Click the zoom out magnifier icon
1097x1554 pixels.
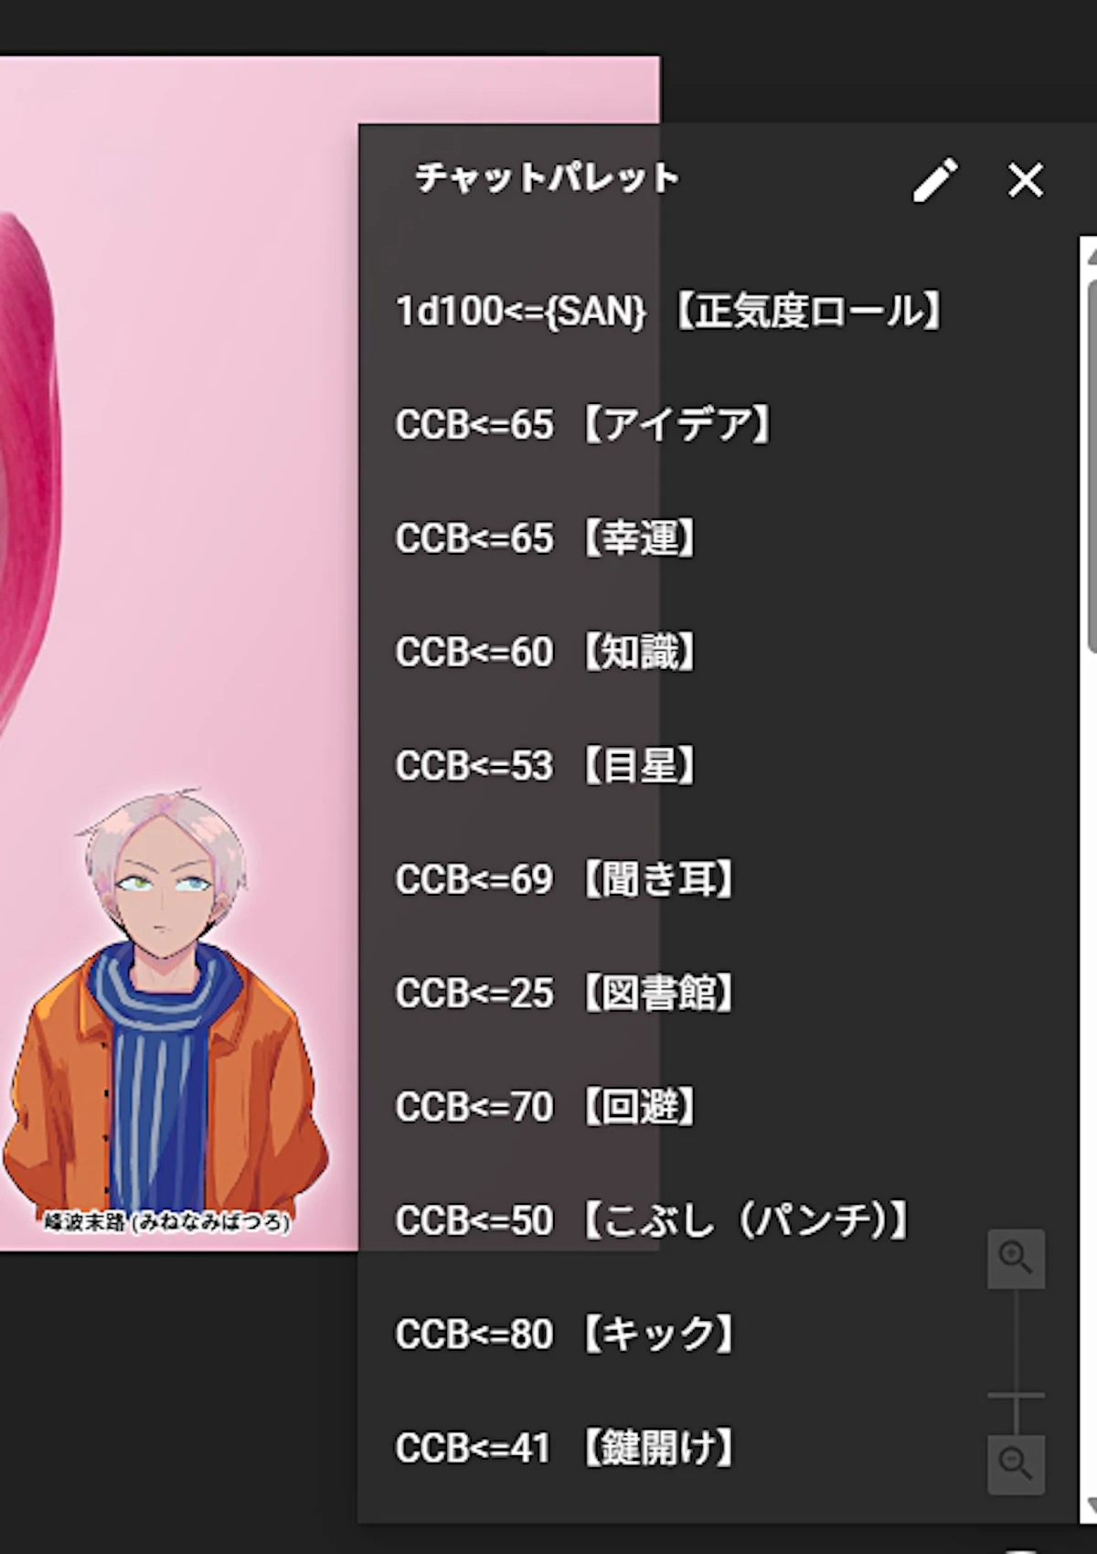[x=1016, y=1465]
